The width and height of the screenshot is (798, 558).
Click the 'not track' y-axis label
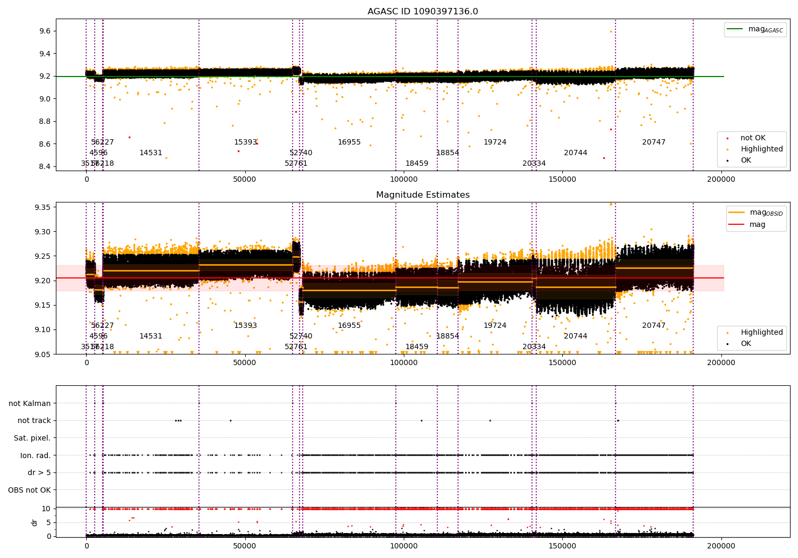(x=34, y=421)
